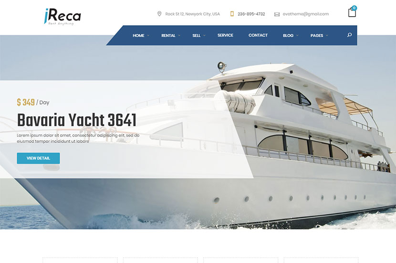Open the shopping cart bag icon
Image resolution: width=396 pixels, height=263 pixels.
(352, 12)
